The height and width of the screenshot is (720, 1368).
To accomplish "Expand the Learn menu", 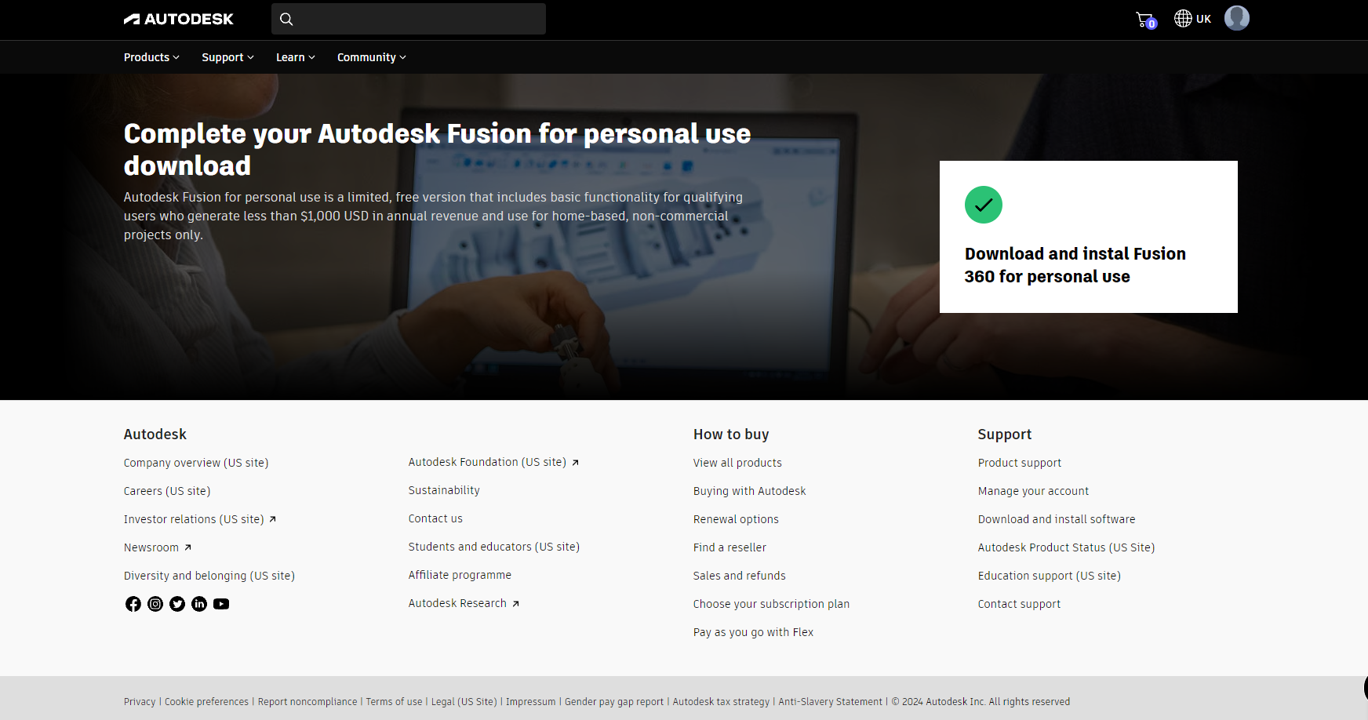I will click(296, 57).
